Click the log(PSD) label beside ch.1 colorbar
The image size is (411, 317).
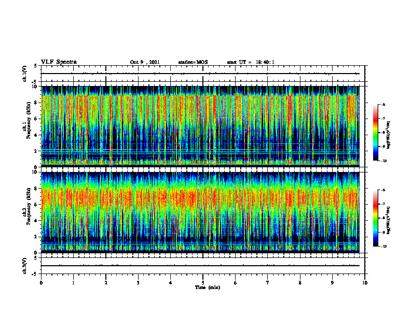[389, 135]
